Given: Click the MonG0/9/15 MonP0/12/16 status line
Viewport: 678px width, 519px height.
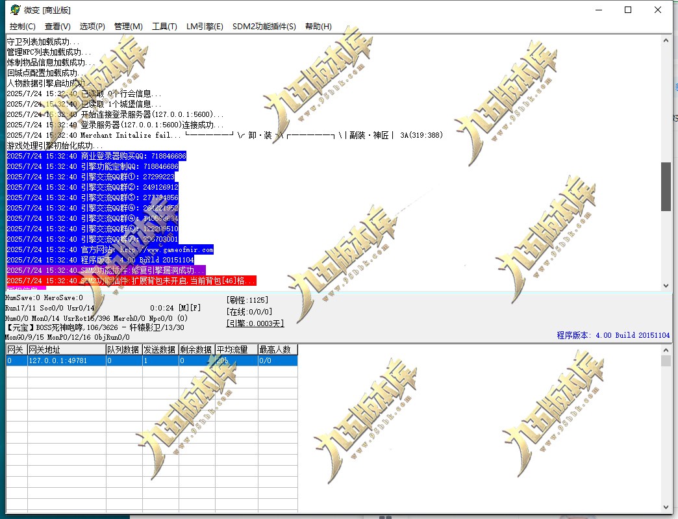Looking at the screenshot, I should (67, 337).
